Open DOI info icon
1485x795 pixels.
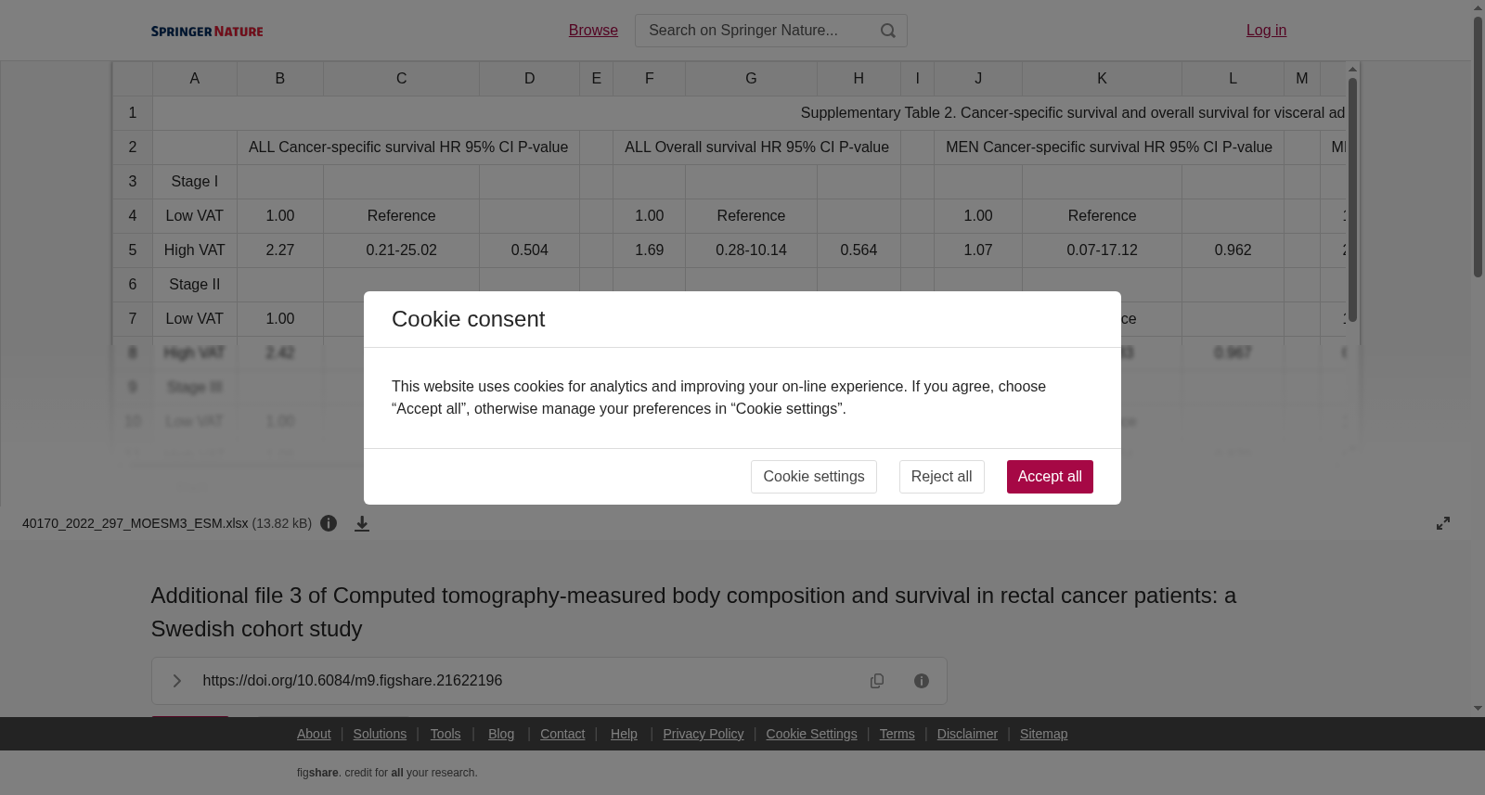pyautogui.click(x=922, y=681)
